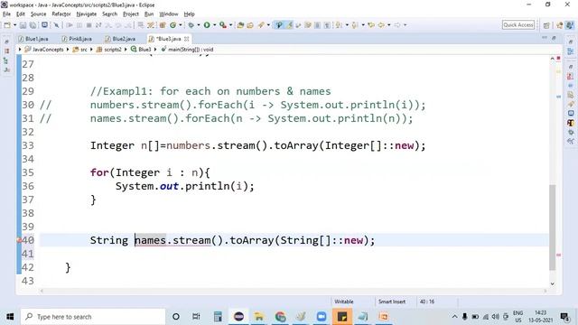Click the Windows Start button

click(10, 317)
